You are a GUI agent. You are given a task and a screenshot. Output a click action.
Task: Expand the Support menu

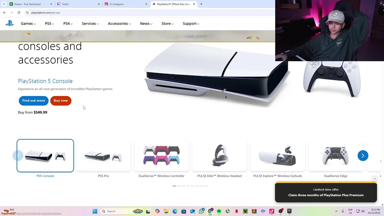tap(191, 23)
